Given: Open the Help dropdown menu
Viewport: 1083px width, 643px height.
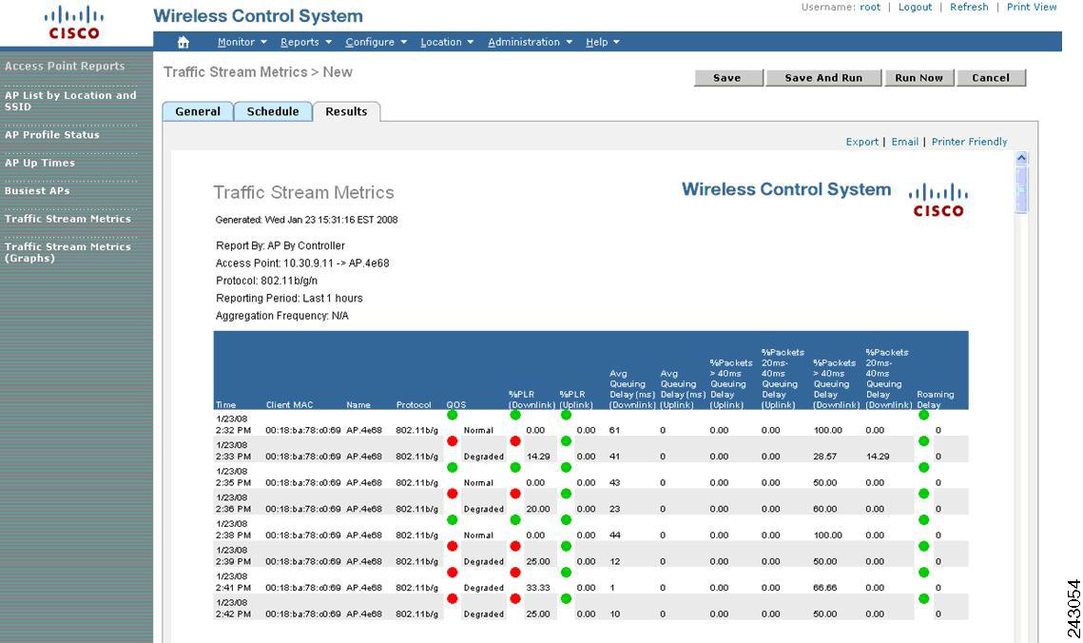Looking at the screenshot, I should point(602,42).
